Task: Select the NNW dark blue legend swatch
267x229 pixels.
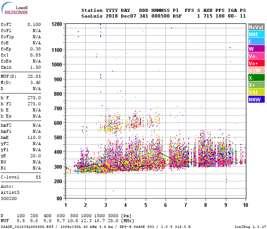Action: pyautogui.click(x=256, y=100)
